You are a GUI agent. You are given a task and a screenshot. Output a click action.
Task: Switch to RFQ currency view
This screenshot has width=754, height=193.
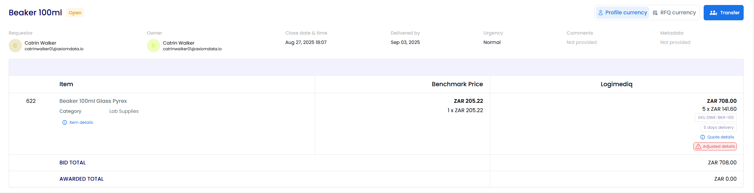pyautogui.click(x=674, y=13)
